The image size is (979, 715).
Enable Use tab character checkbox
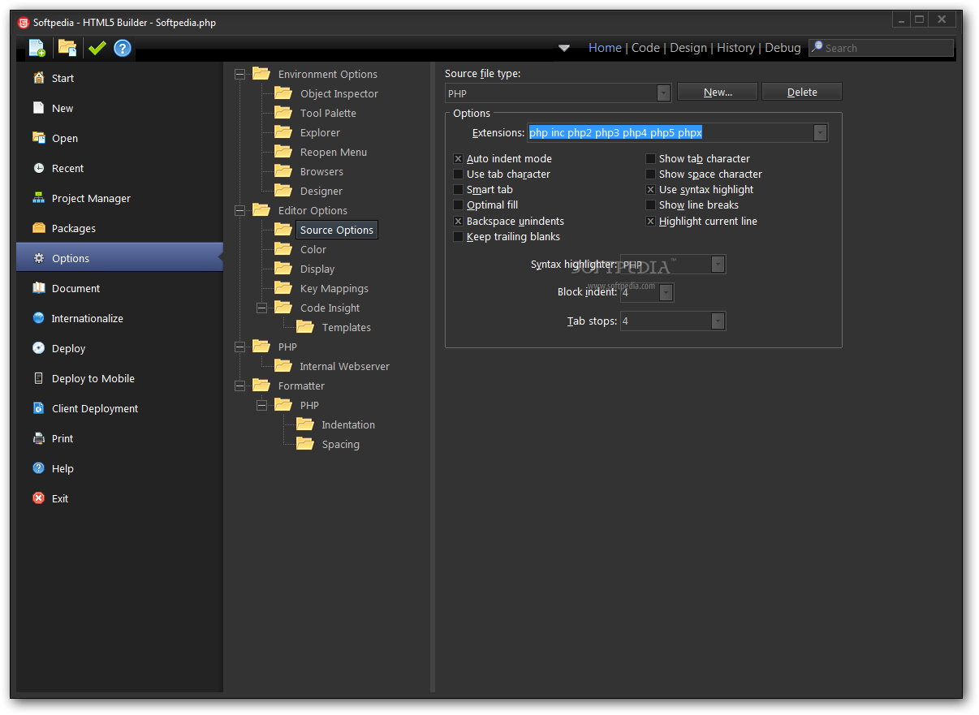click(459, 174)
